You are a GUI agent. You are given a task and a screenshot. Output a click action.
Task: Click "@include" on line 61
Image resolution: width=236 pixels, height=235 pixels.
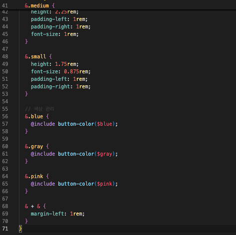point(43,154)
